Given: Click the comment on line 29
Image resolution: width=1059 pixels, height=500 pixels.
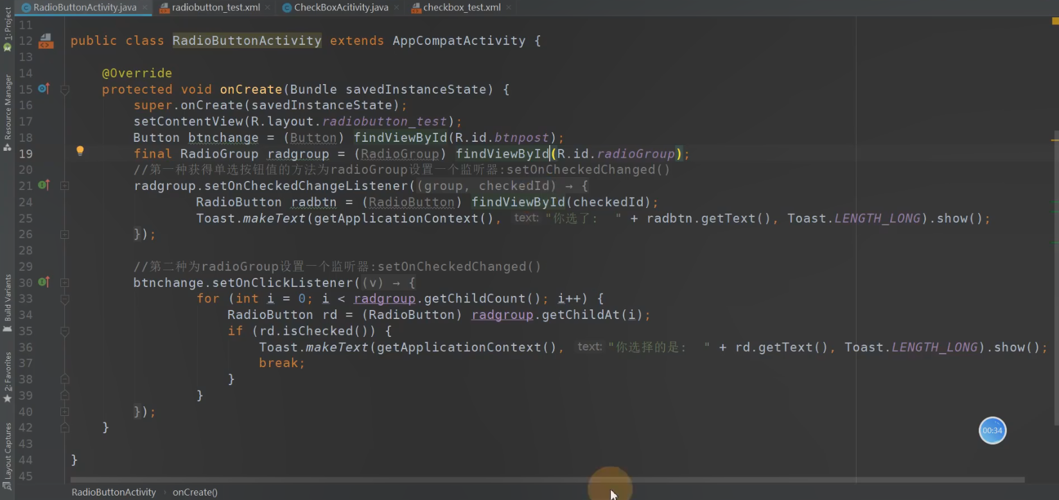Looking at the screenshot, I should pos(337,266).
